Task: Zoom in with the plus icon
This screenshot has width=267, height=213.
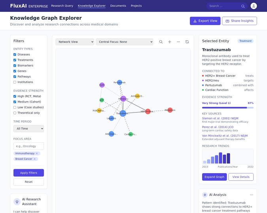Action: (x=170, y=42)
